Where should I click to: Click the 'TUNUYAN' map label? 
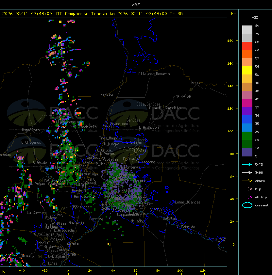point(69,254)
